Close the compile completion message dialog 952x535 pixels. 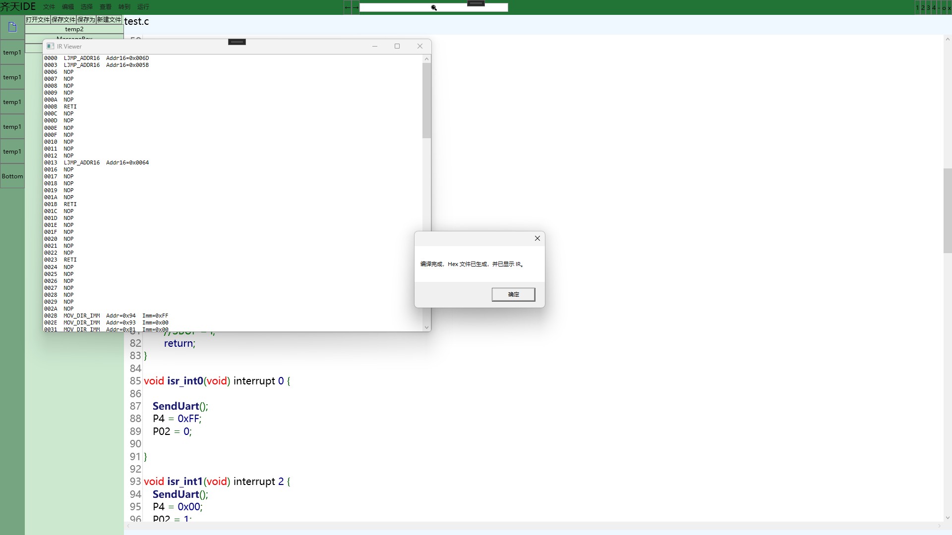(x=537, y=238)
